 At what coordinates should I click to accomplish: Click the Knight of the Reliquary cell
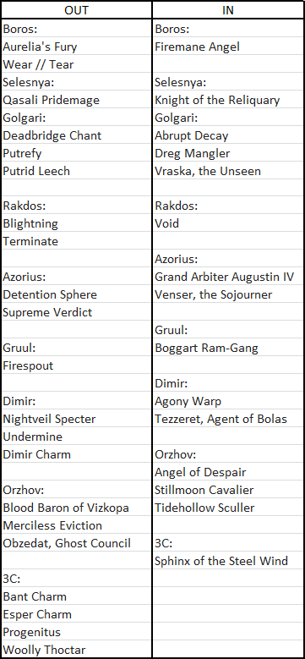coord(228,100)
